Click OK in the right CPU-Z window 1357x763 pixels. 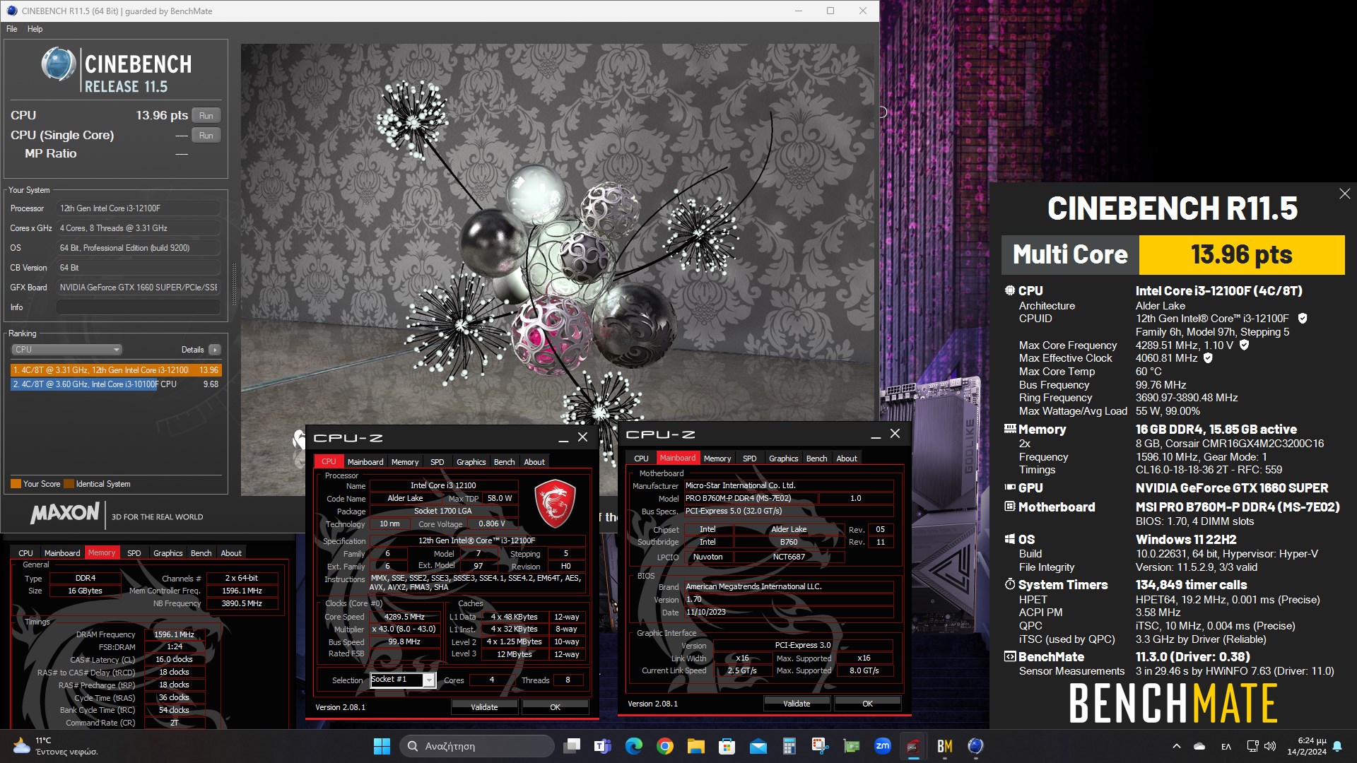867,704
